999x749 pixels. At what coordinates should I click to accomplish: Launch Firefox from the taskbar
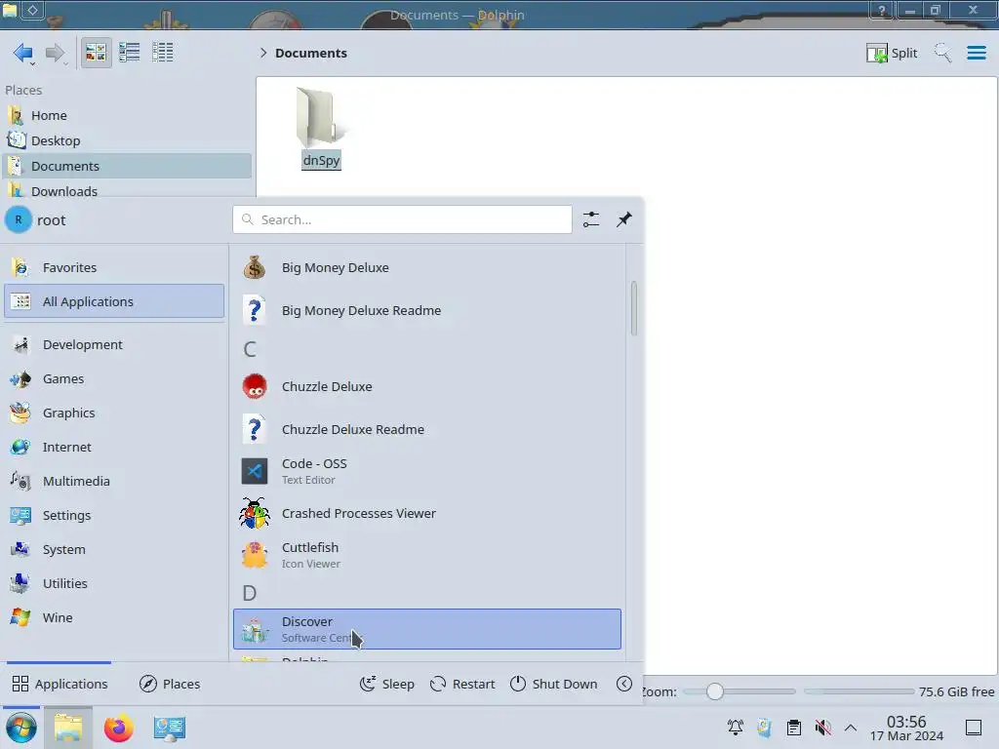coord(118,728)
